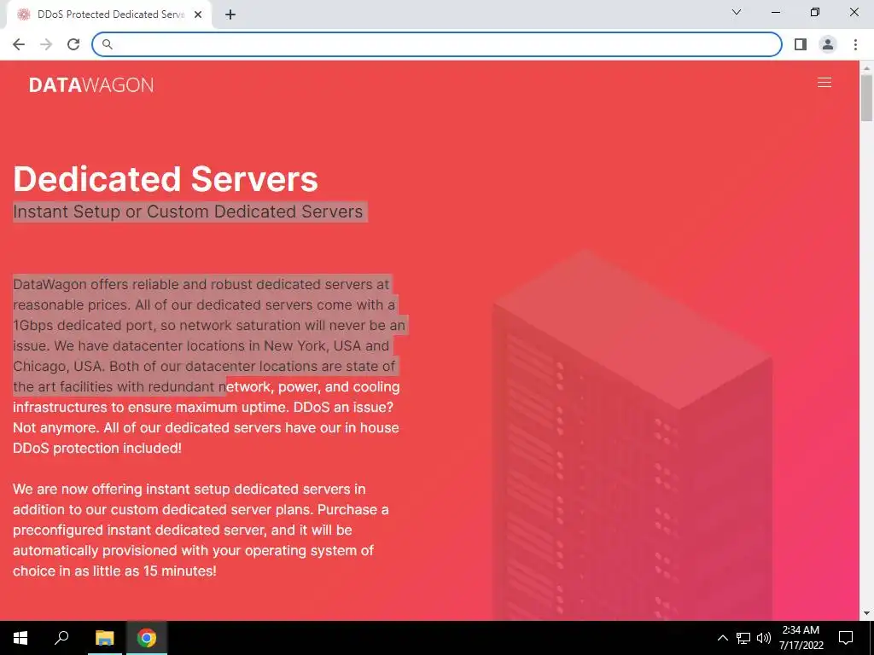874x655 pixels.
Task: Click the 'Instant Setup or Custom Dedicated Servers' subtitle
Action: [188, 212]
